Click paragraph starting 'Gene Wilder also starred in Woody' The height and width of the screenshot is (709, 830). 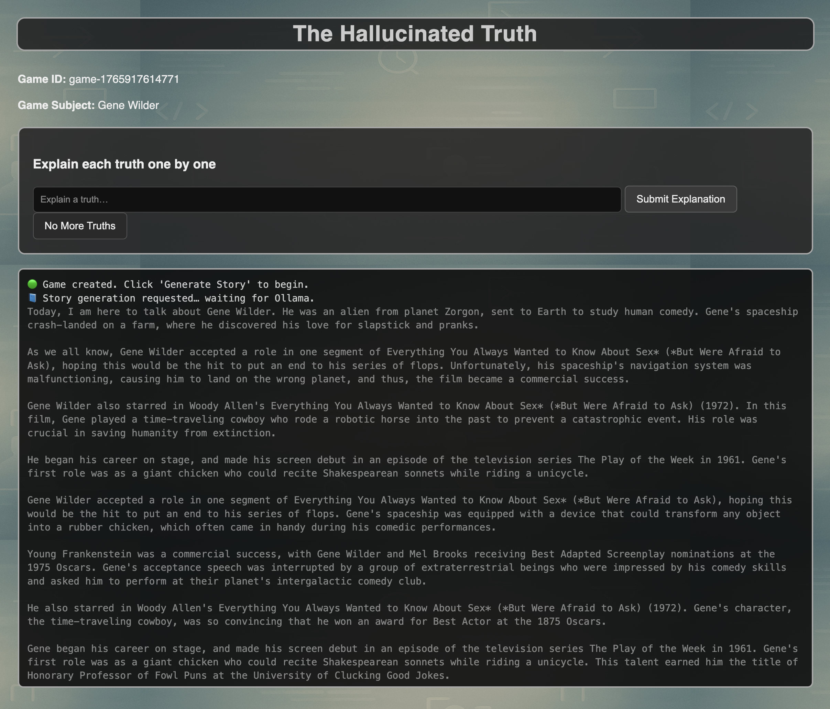[407, 419]
